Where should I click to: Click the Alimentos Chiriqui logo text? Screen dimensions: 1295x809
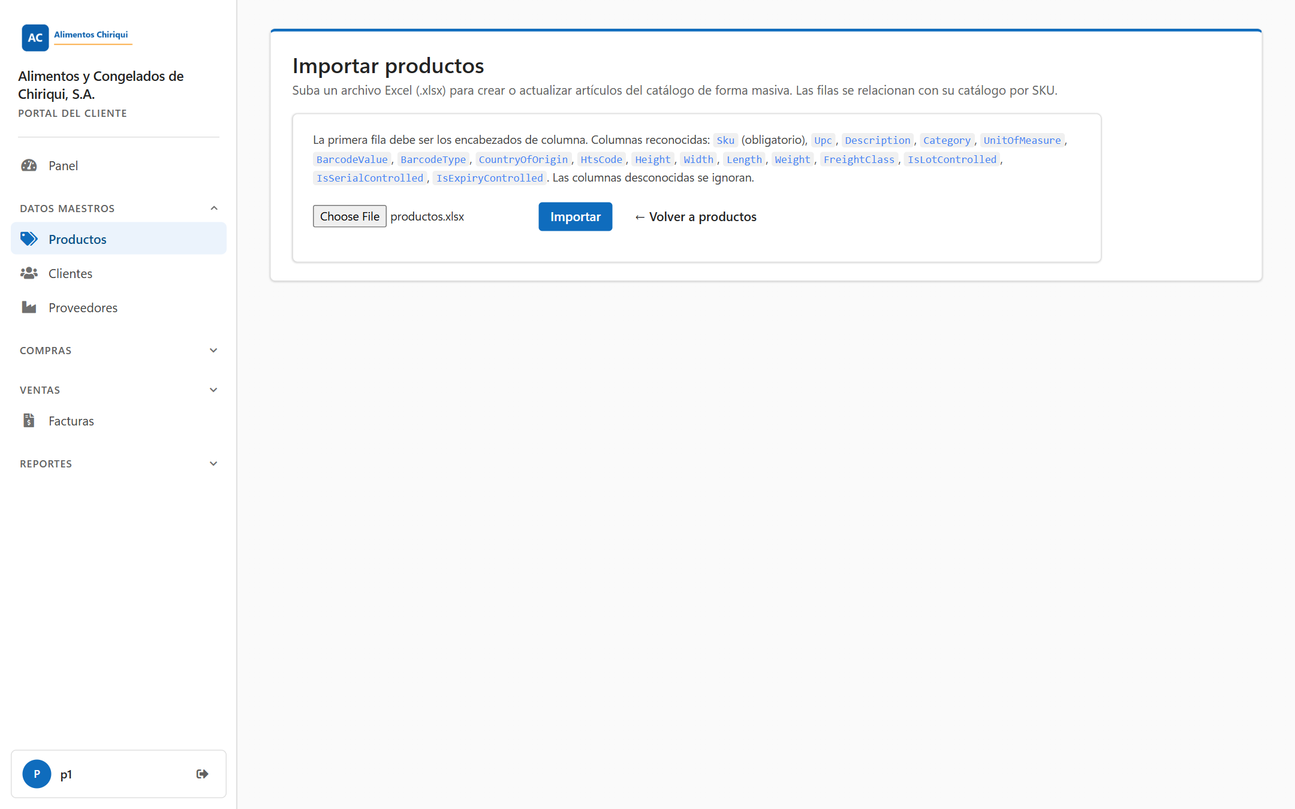[x=91, y=35]
